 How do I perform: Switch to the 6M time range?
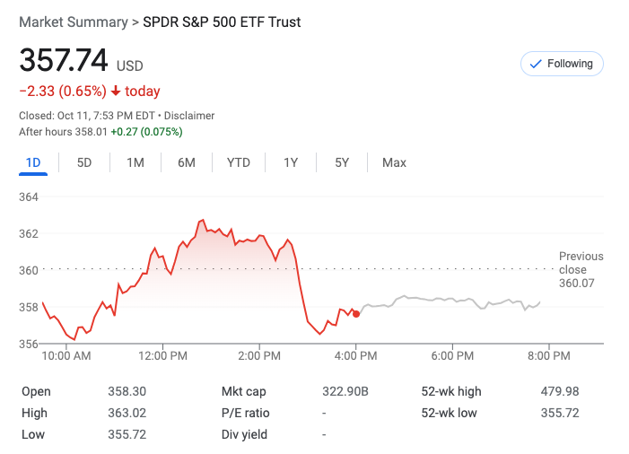click(x=187, y=162)
